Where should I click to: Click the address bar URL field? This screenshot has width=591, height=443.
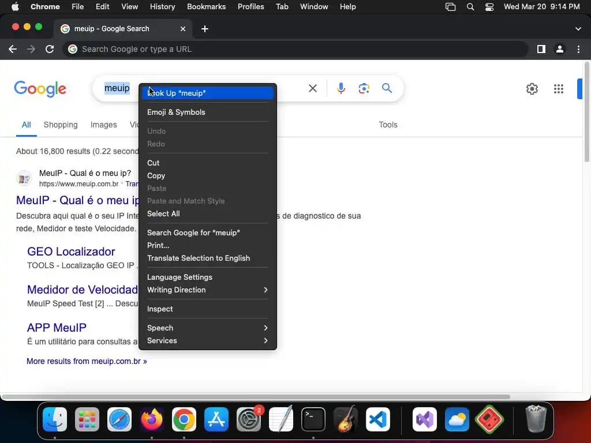tap(295, 49)
